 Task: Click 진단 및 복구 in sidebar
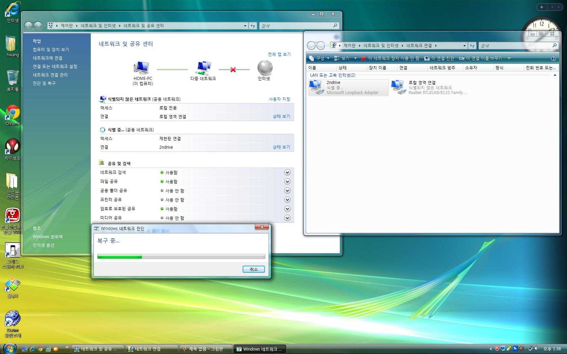[x=44, y=83]
